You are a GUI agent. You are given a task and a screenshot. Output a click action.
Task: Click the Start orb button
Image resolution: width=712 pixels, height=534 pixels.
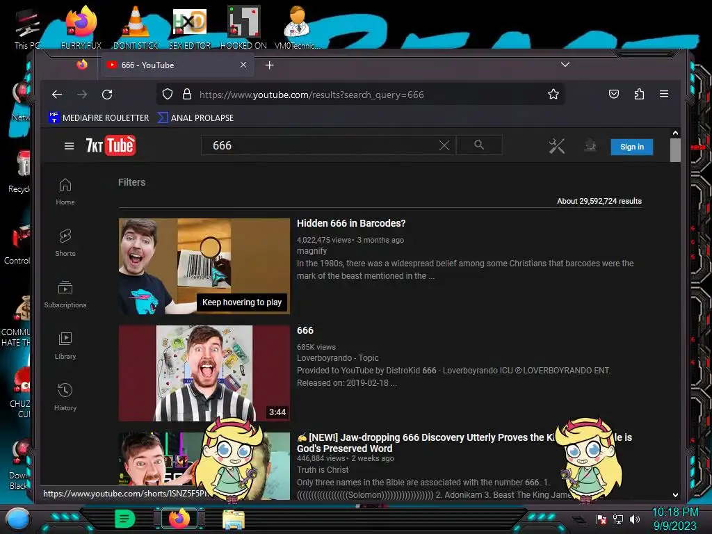click(18, 519)
